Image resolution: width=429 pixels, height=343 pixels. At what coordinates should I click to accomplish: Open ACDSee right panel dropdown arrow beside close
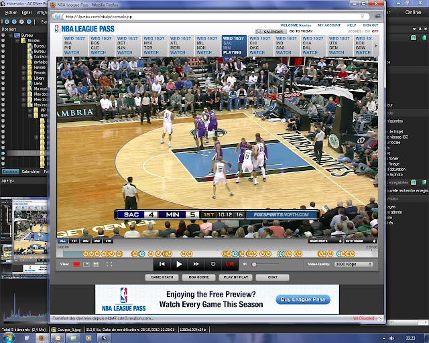[x=414, y=29]
